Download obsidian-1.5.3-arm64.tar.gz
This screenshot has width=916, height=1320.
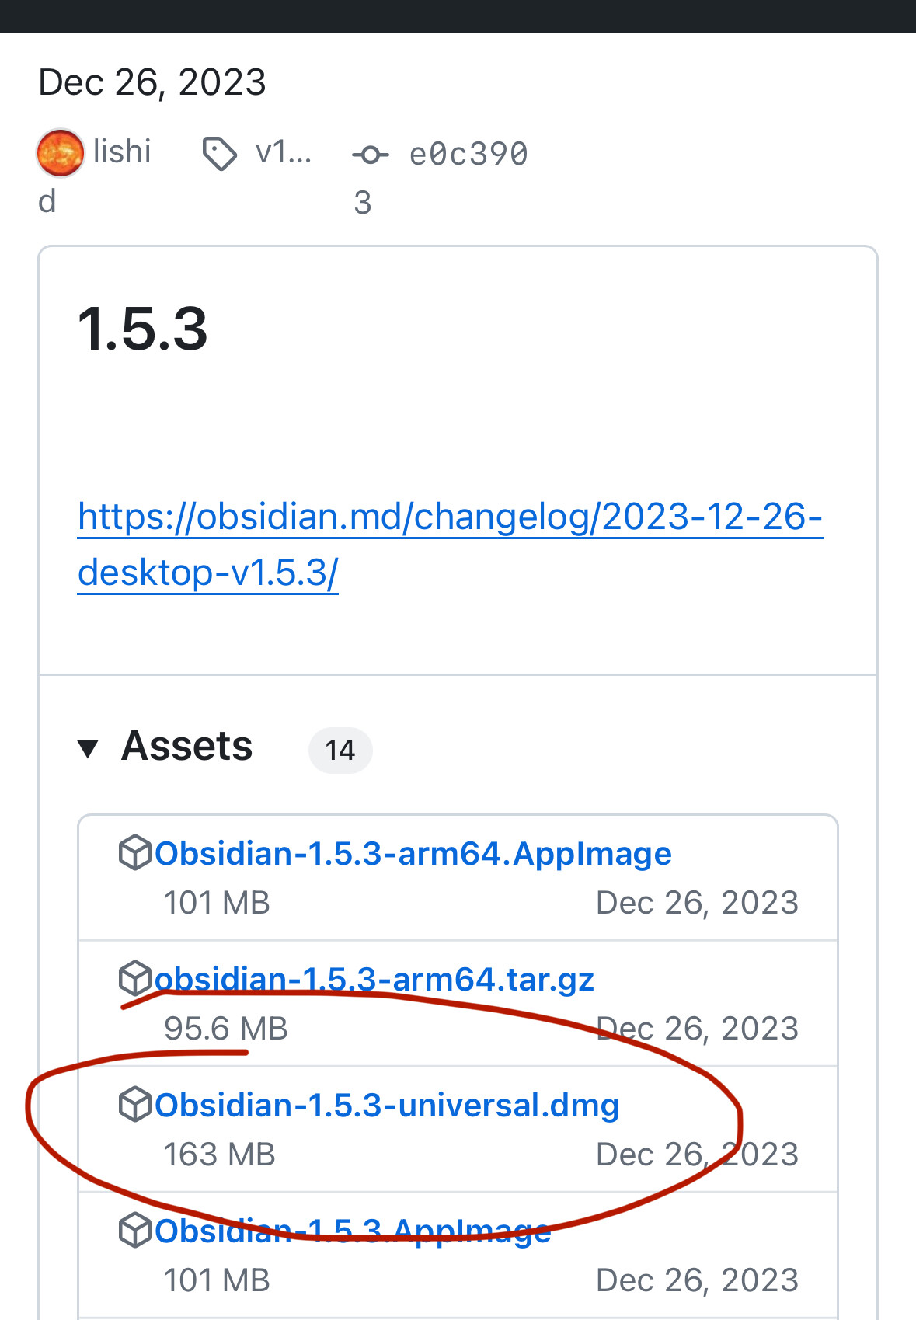374,980
